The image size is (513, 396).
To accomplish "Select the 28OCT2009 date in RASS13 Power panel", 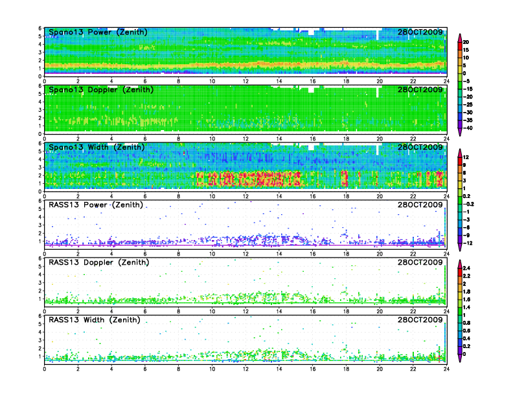I will [420, 204].
